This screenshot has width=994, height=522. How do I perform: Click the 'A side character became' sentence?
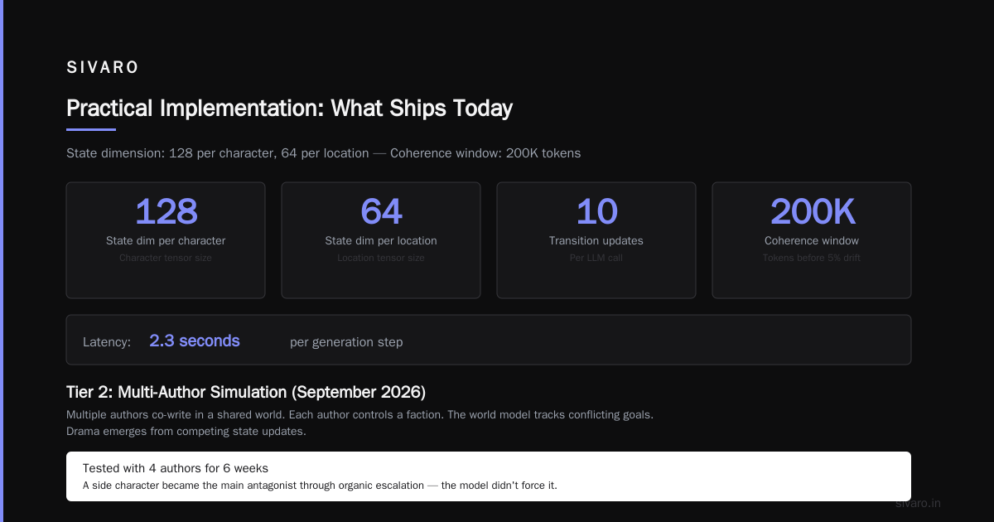[x=320, y=486]
